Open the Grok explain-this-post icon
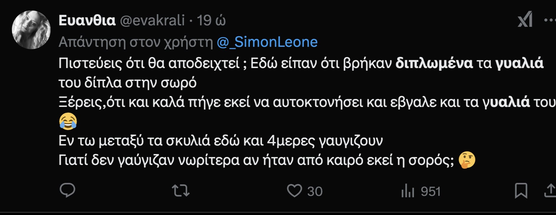The image size is (556, 215). point(525,19)
